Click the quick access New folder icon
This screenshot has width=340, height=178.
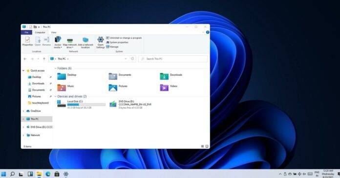[35, 27]
